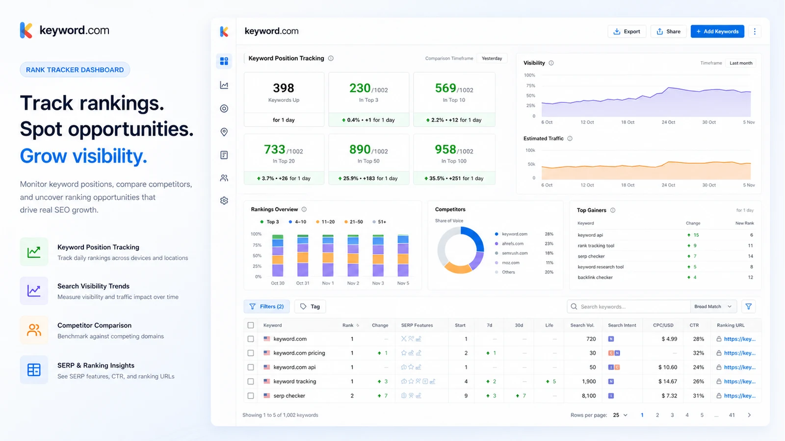Check the keyword.com api row checkbox

(x=251, y=367)
